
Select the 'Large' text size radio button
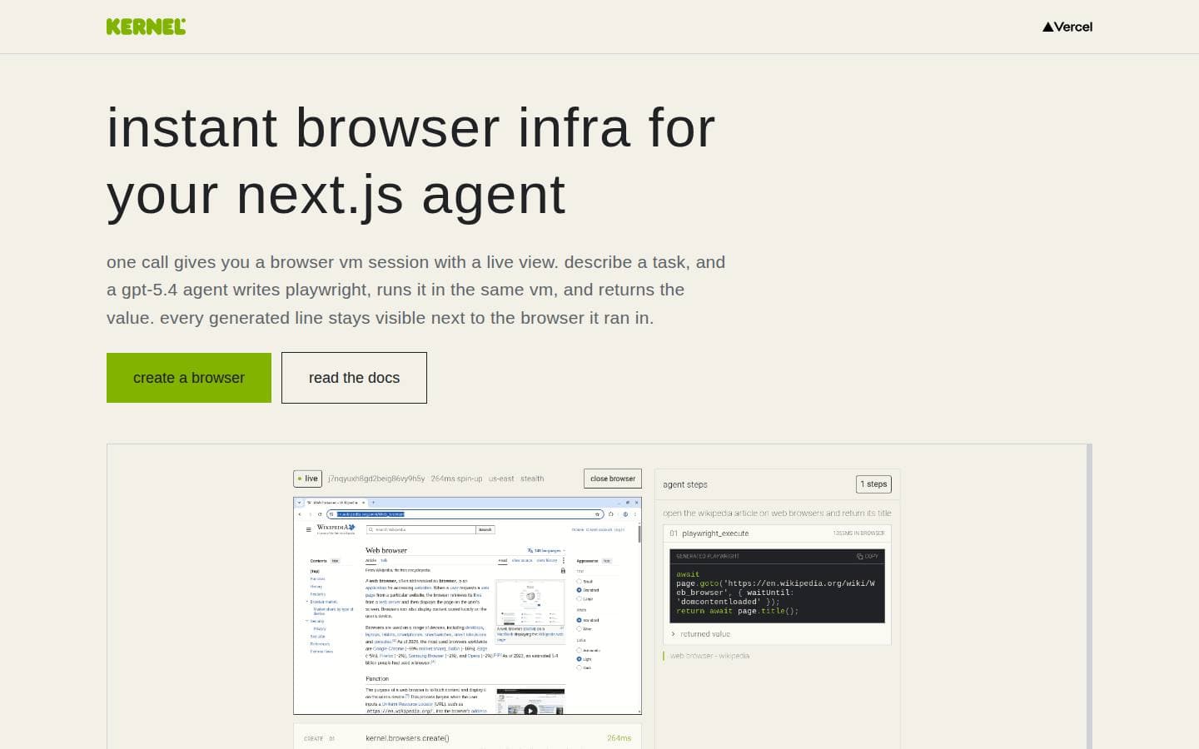(579, 598)
